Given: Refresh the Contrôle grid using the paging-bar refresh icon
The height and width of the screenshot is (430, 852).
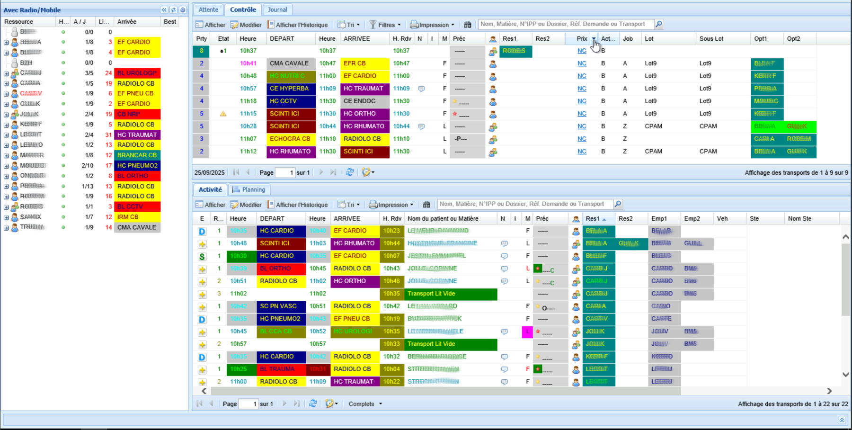Looking at the screenshot, I should (x=350, y=172).
